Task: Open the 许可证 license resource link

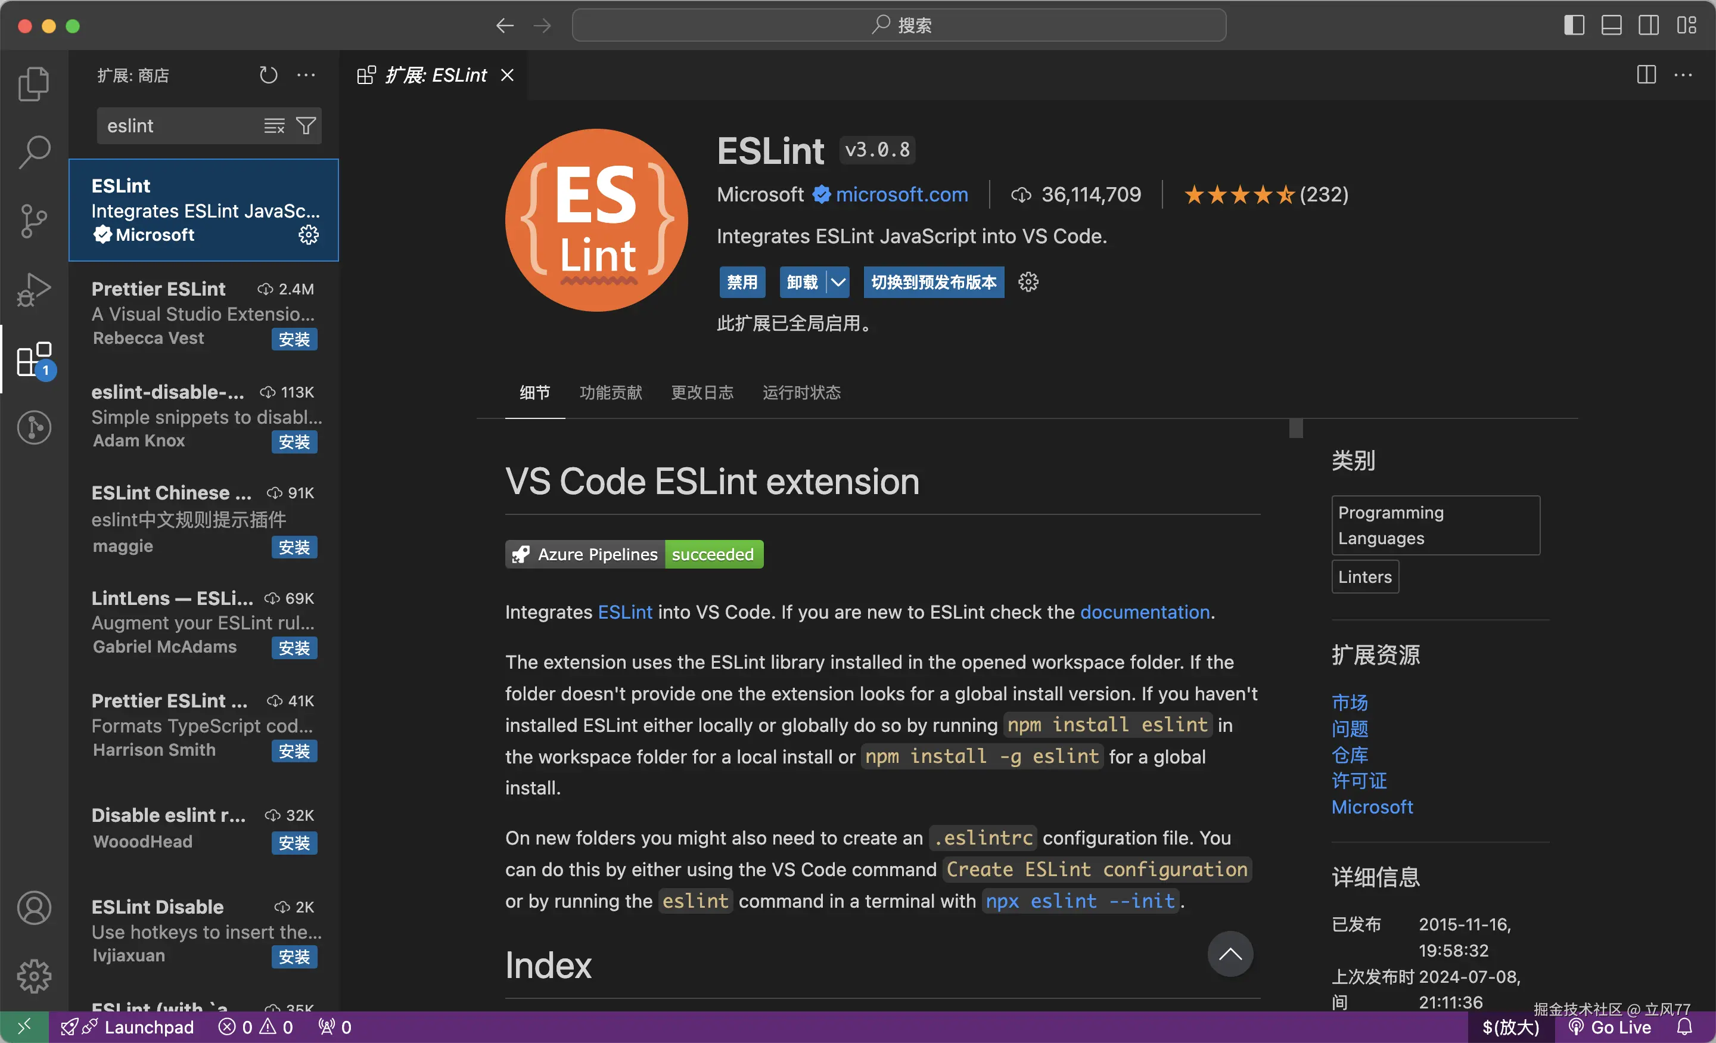Action: 1358,780
